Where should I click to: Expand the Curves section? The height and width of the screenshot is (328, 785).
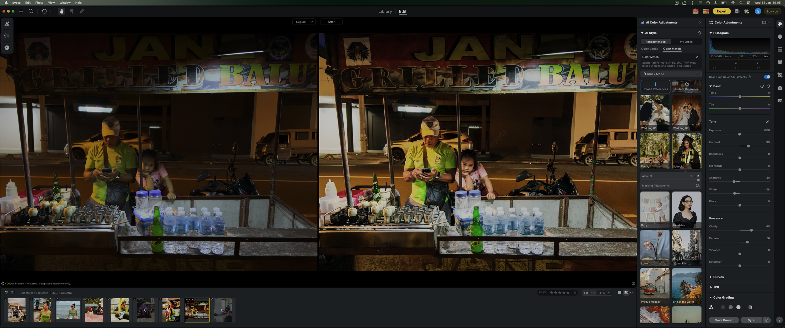coord(711,277)
